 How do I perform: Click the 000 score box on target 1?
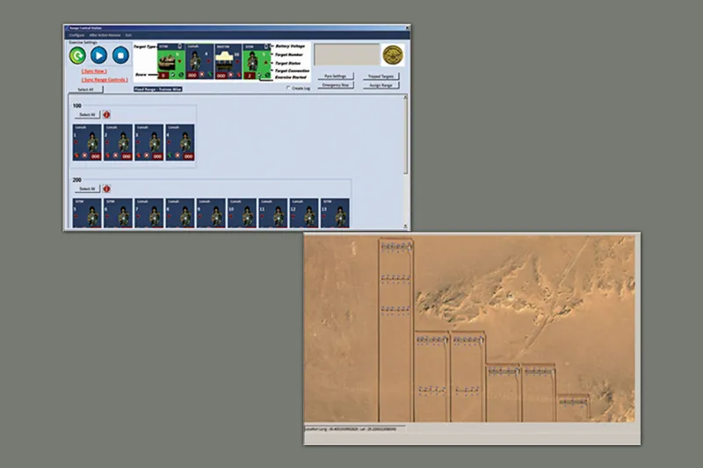point(96,156)
